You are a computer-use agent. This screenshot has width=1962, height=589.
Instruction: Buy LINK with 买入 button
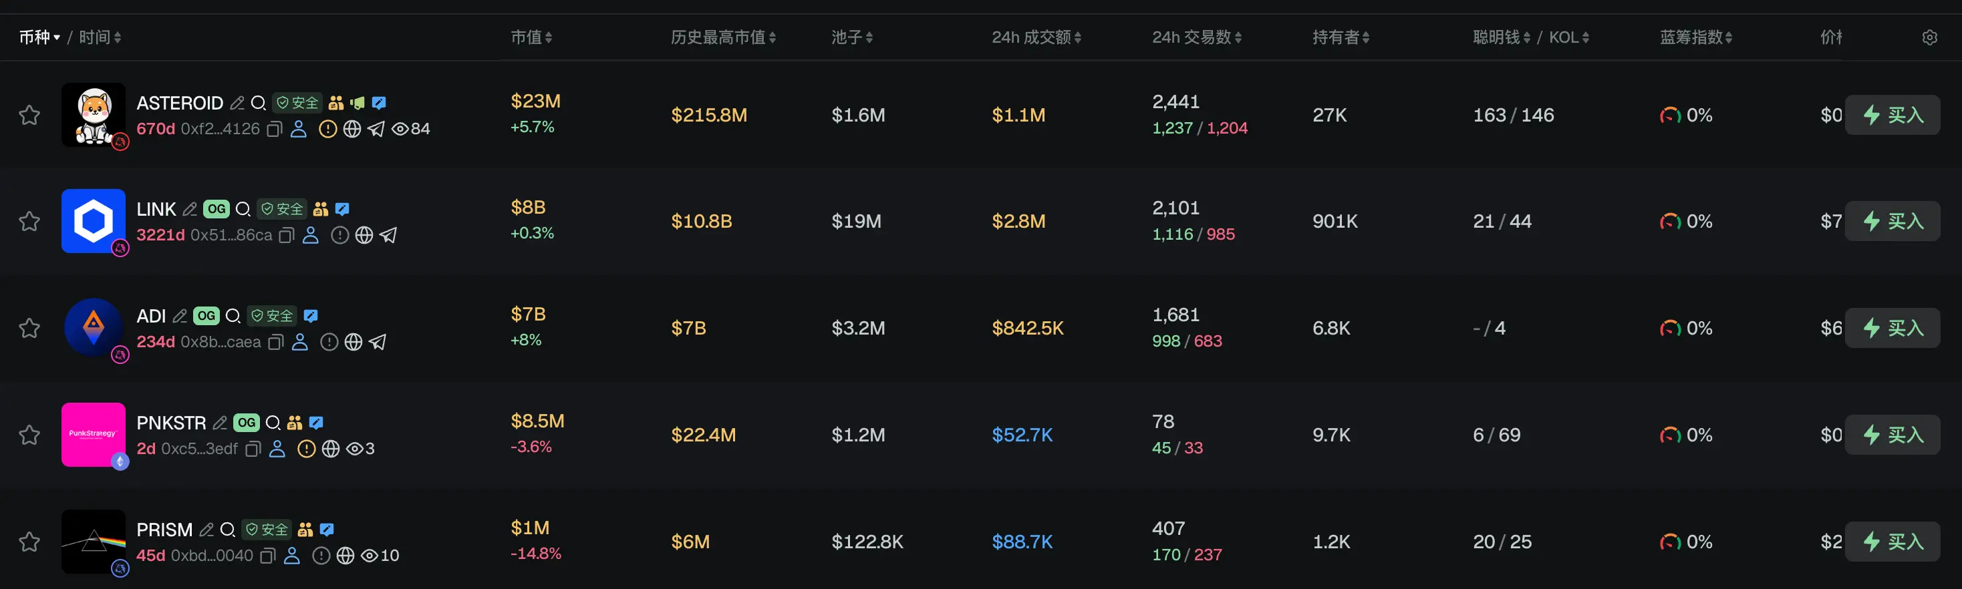1893,222
